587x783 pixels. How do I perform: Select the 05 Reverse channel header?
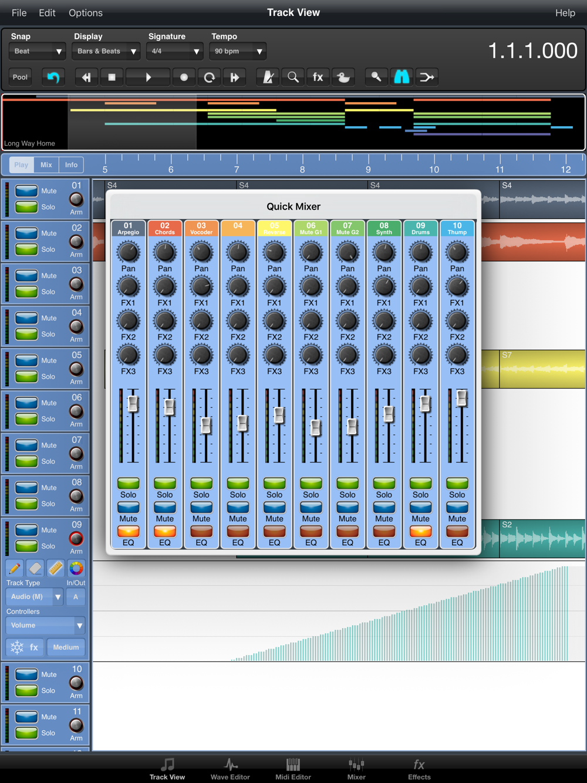click(x=274, y=228)
